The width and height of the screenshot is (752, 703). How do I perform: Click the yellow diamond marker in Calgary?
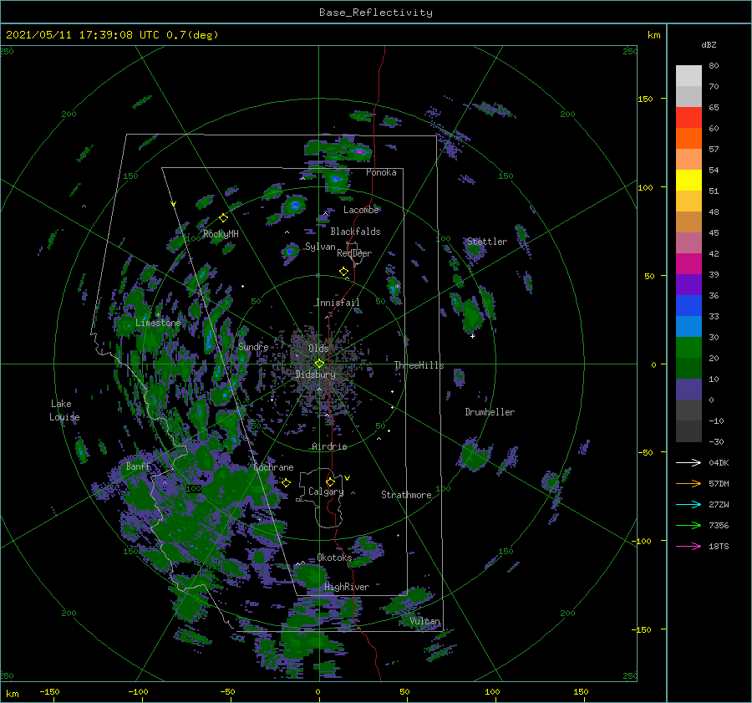330,481
